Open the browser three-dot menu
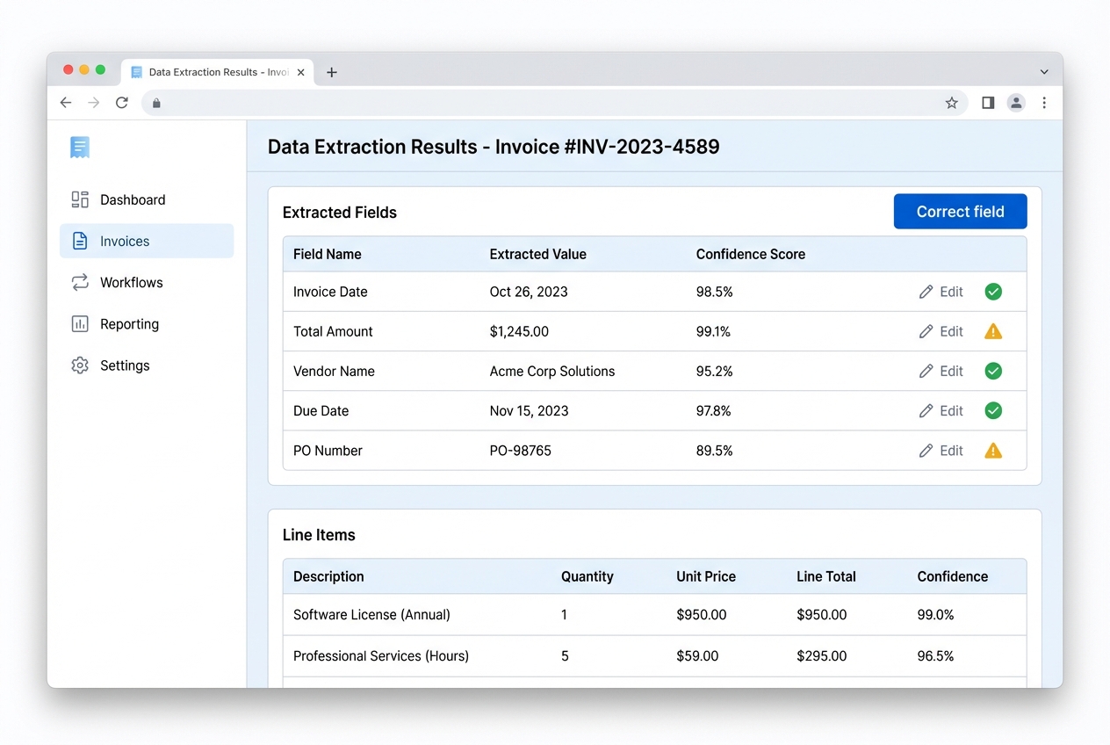Viewport: 1110px width, 745px height. click(1045, 103)
